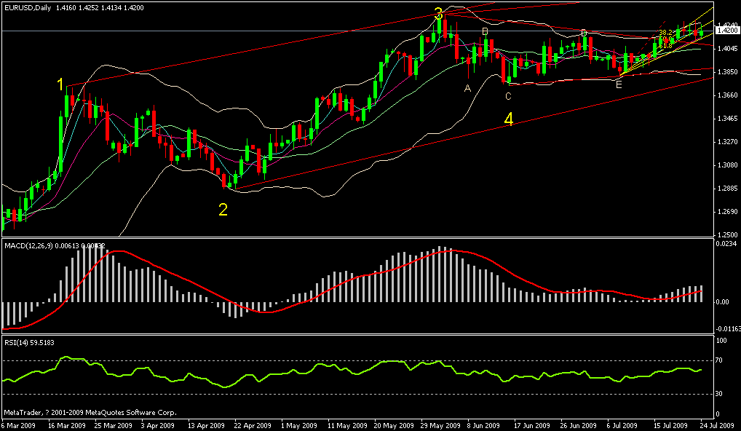
Task: Select the yellow wave label 4
Action: 509,119
